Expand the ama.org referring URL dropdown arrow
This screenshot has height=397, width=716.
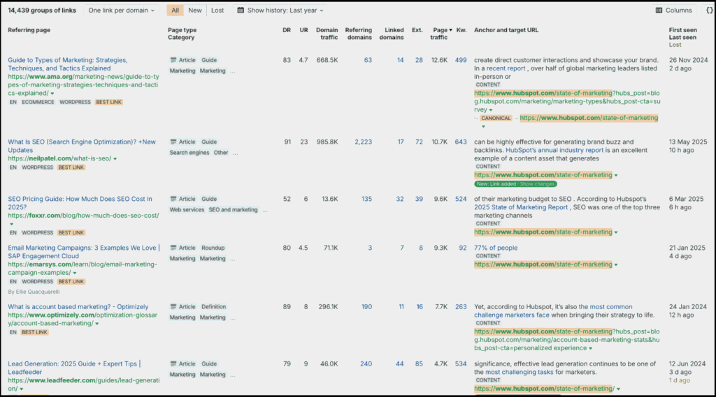pos(52,93)
